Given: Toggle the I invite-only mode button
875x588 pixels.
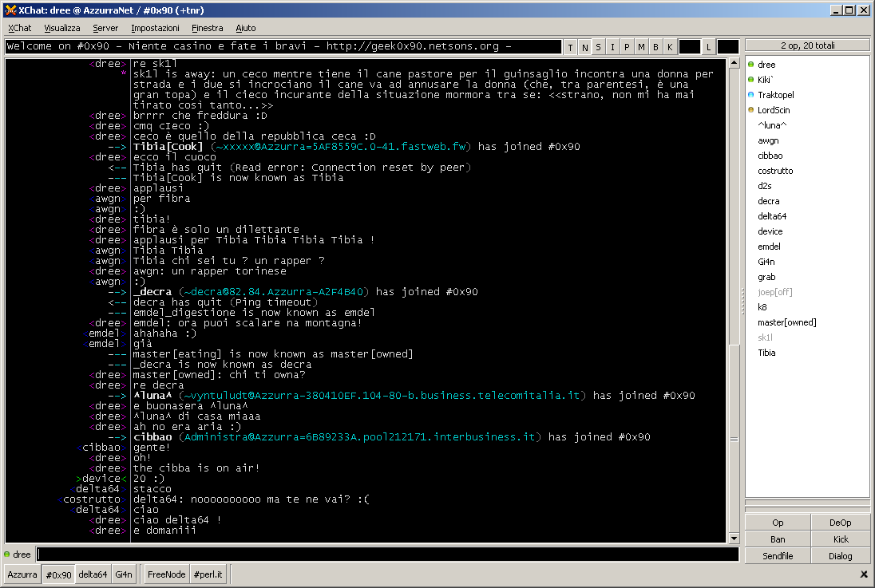Looking at the screenshot, I should 612,47.
